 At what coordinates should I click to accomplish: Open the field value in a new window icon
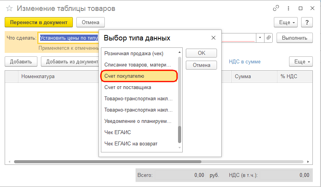[x=268, y=38]
